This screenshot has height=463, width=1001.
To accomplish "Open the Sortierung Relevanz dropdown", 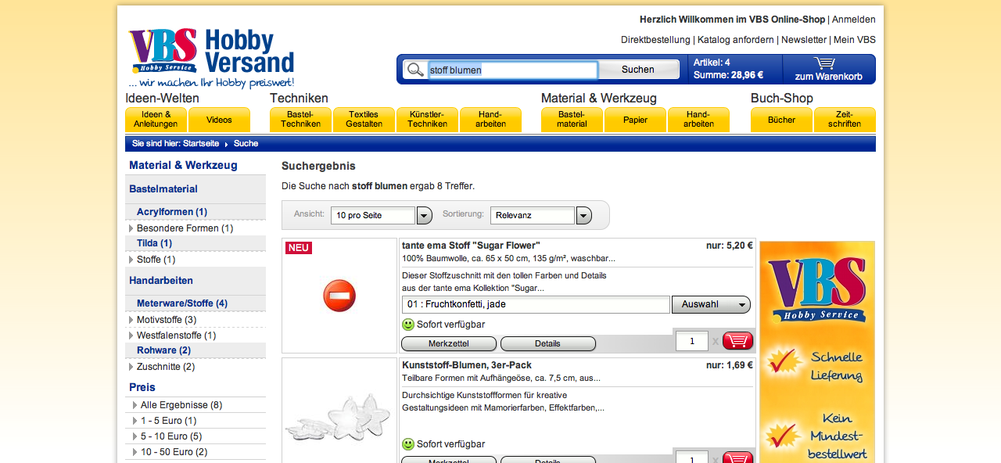I will (583, 216).
